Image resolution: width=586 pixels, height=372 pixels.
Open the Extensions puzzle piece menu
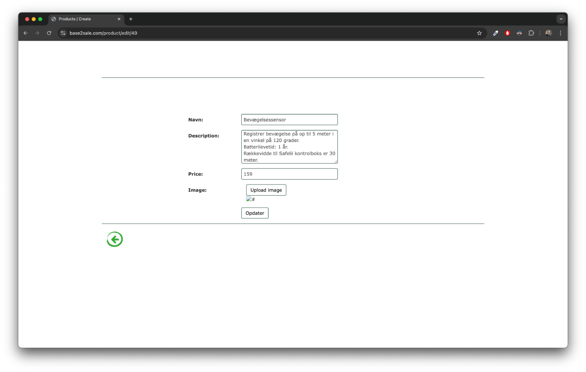pyautogui.click(x=531, y=33)
